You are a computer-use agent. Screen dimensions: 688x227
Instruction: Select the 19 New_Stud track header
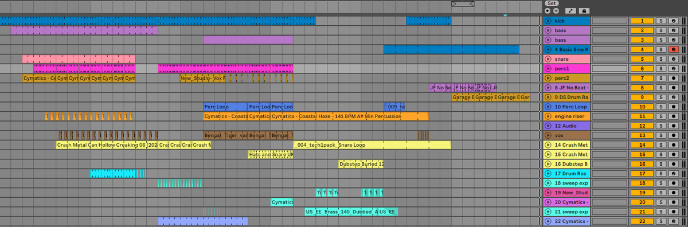click(x=566, y=193)
